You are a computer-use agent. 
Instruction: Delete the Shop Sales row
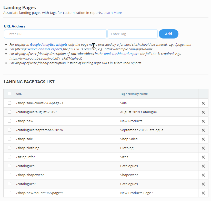tap(203, 139)
